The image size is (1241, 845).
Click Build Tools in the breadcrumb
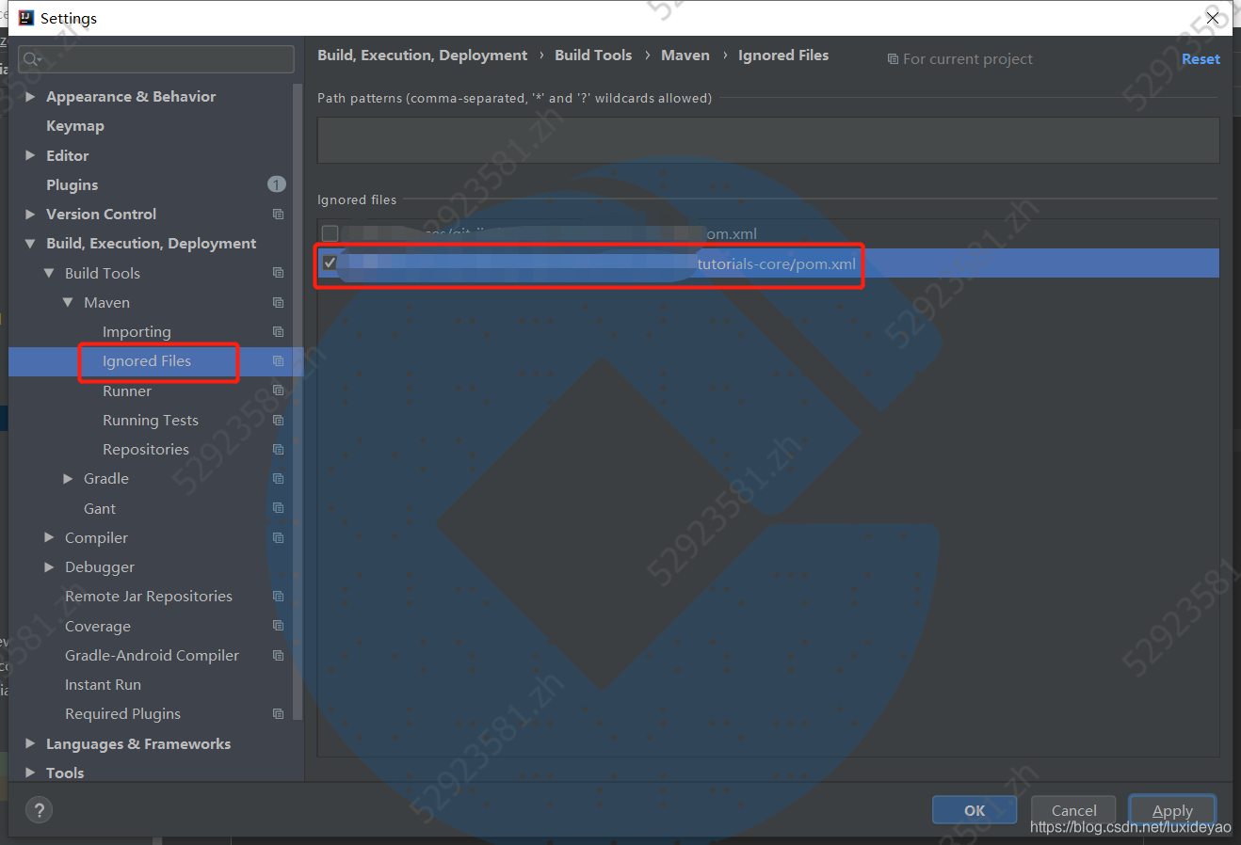coord(593,55)
